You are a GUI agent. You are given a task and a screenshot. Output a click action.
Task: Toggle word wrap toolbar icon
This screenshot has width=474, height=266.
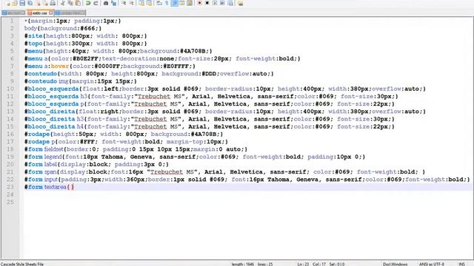click(x=159, y=3)
